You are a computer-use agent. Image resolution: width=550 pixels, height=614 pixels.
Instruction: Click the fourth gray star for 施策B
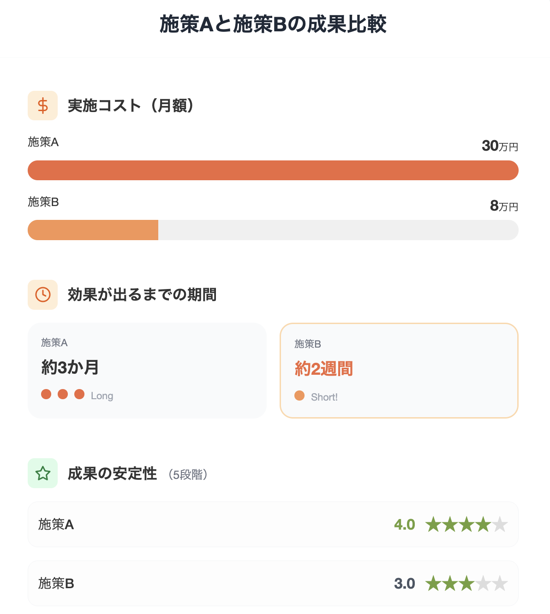point(483,584)
